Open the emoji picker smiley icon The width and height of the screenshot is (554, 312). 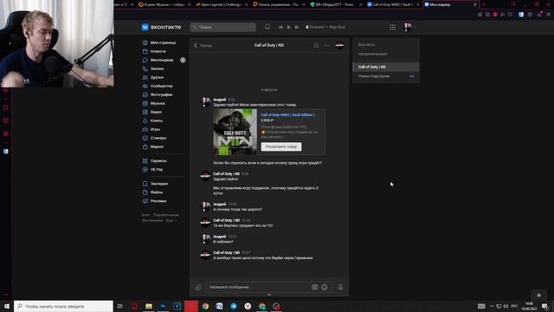click(325, 287)
